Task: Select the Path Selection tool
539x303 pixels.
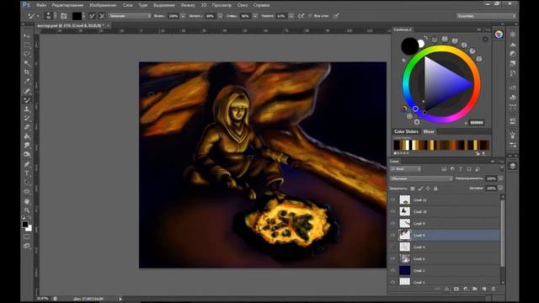Action: point(27,183)
